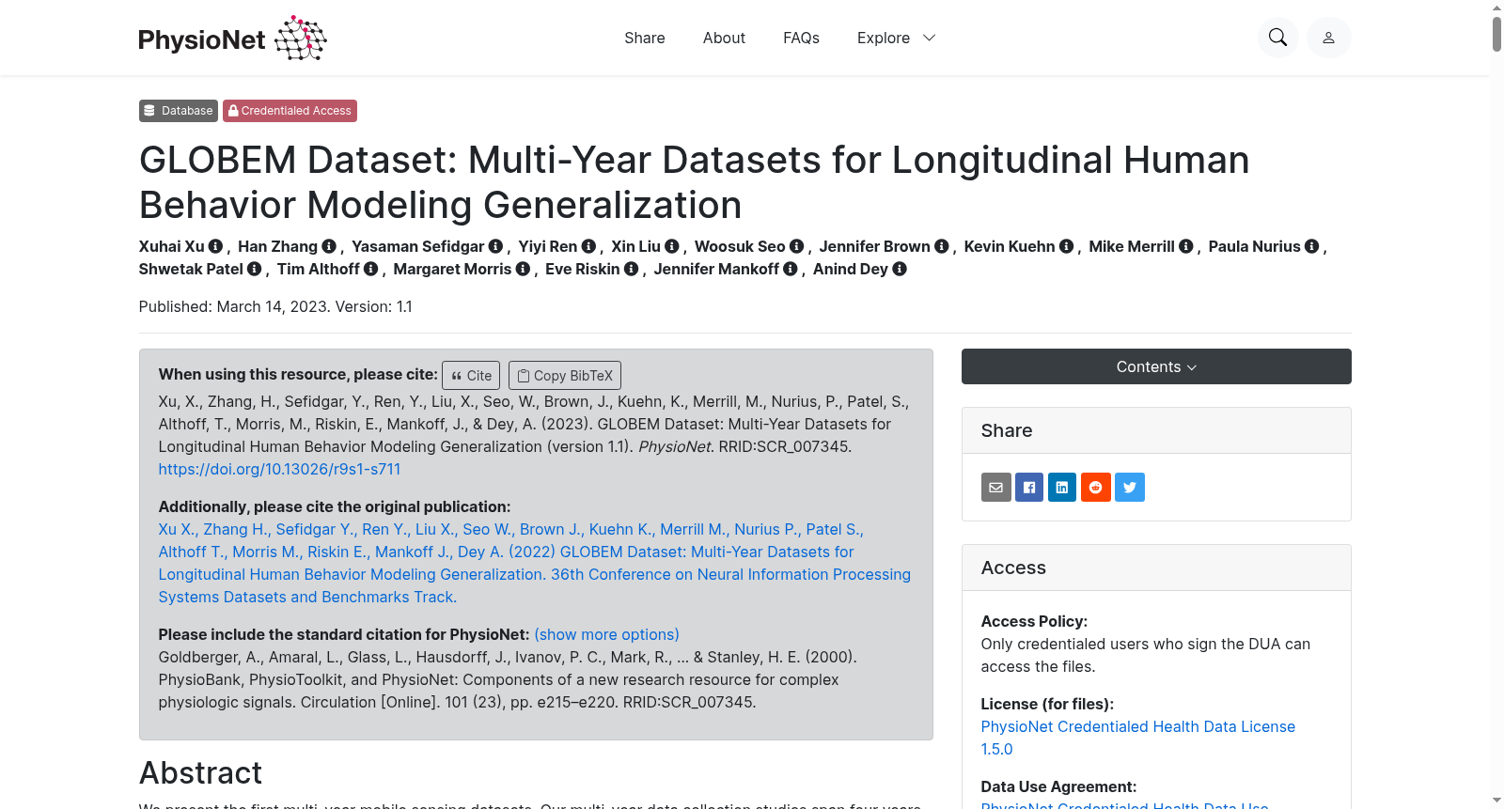This screenshot has width=1504, height=809.
Task: Show info for author Yiyi Ren
Action: click(588, 246)
